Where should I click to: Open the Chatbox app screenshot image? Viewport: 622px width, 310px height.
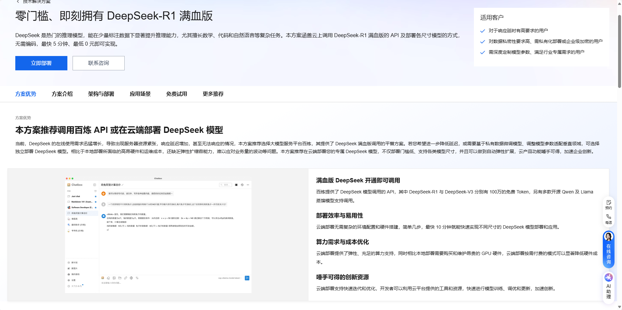158,235
